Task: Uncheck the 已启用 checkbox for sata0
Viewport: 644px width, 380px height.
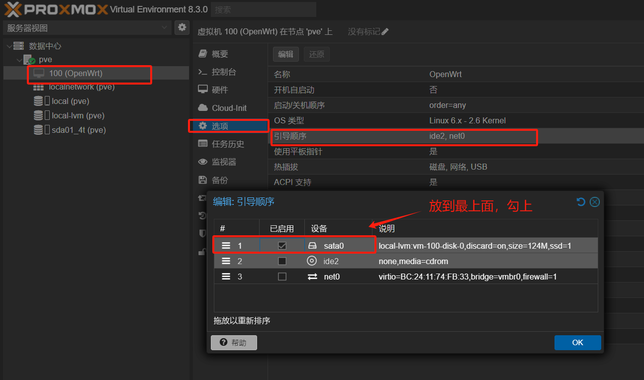Action: [x=282, y=246]
